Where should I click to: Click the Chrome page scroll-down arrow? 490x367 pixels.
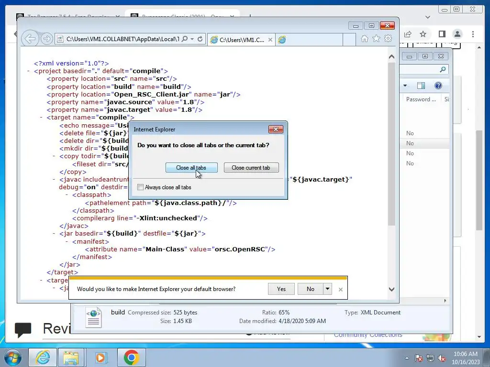click(479, 337)
